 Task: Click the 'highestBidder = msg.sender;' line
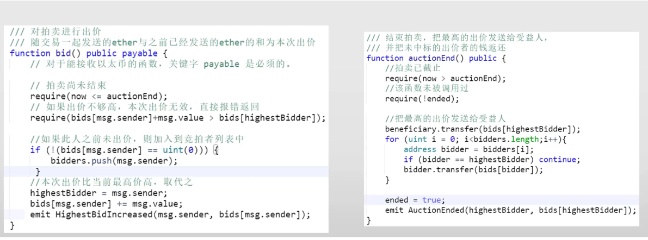pyautogui.click(x=99, y=193)
